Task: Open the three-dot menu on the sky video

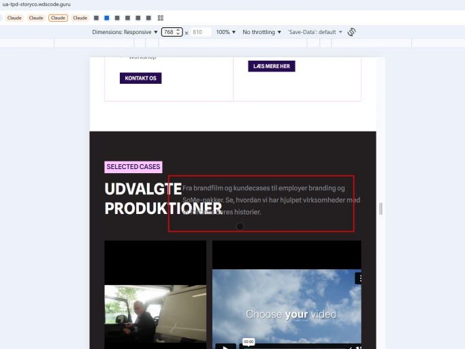Action: coord(359,278)
